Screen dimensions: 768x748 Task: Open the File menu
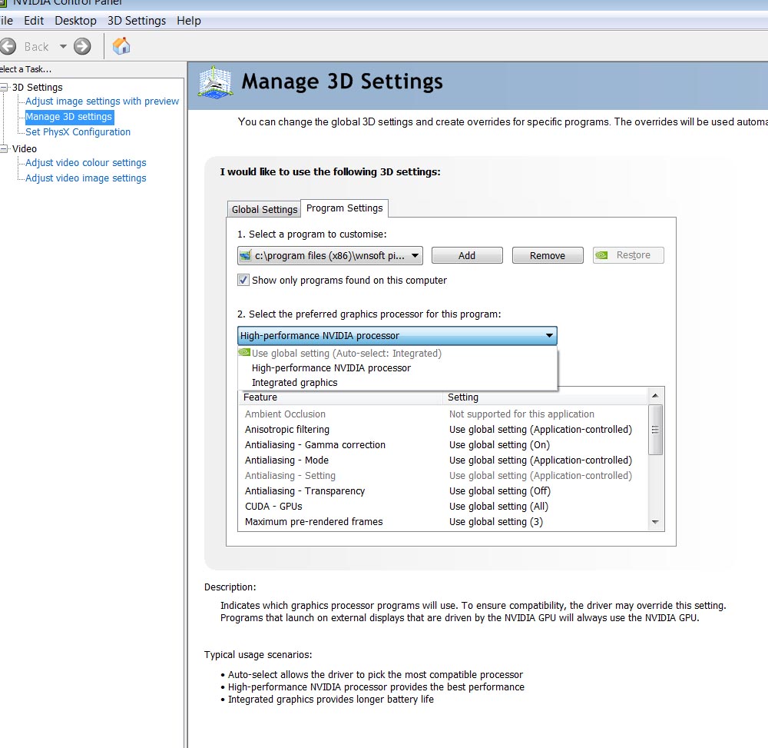pyautogui.click(x=6, y=21)
